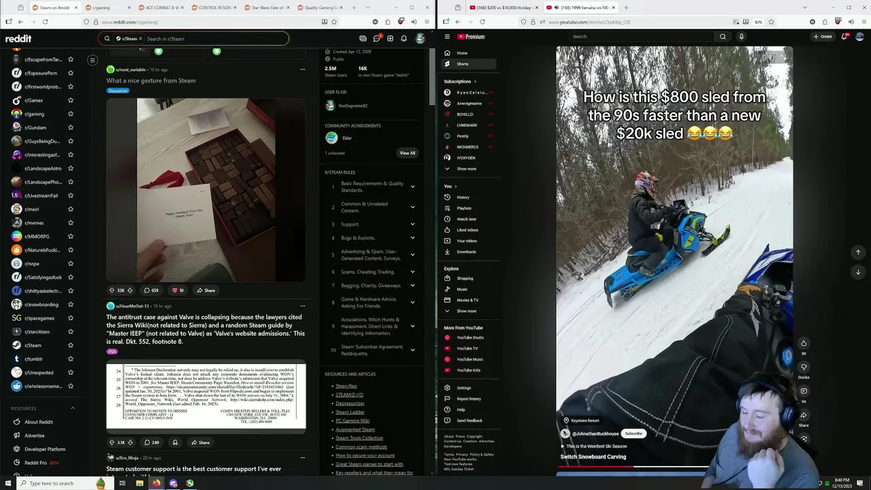
Task: Expand rule 10 Steam Subscriber Agreement
Action: point(412,350)
